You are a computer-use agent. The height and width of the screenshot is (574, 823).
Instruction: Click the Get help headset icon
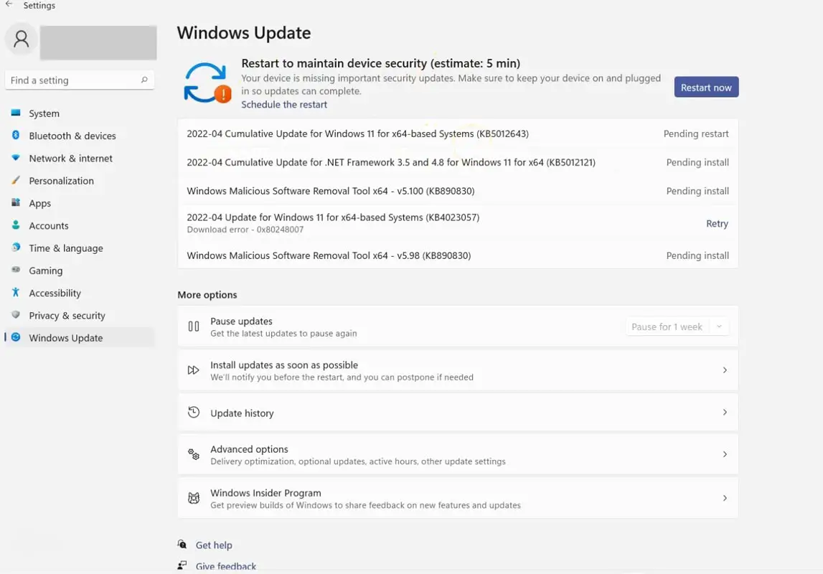182,544
